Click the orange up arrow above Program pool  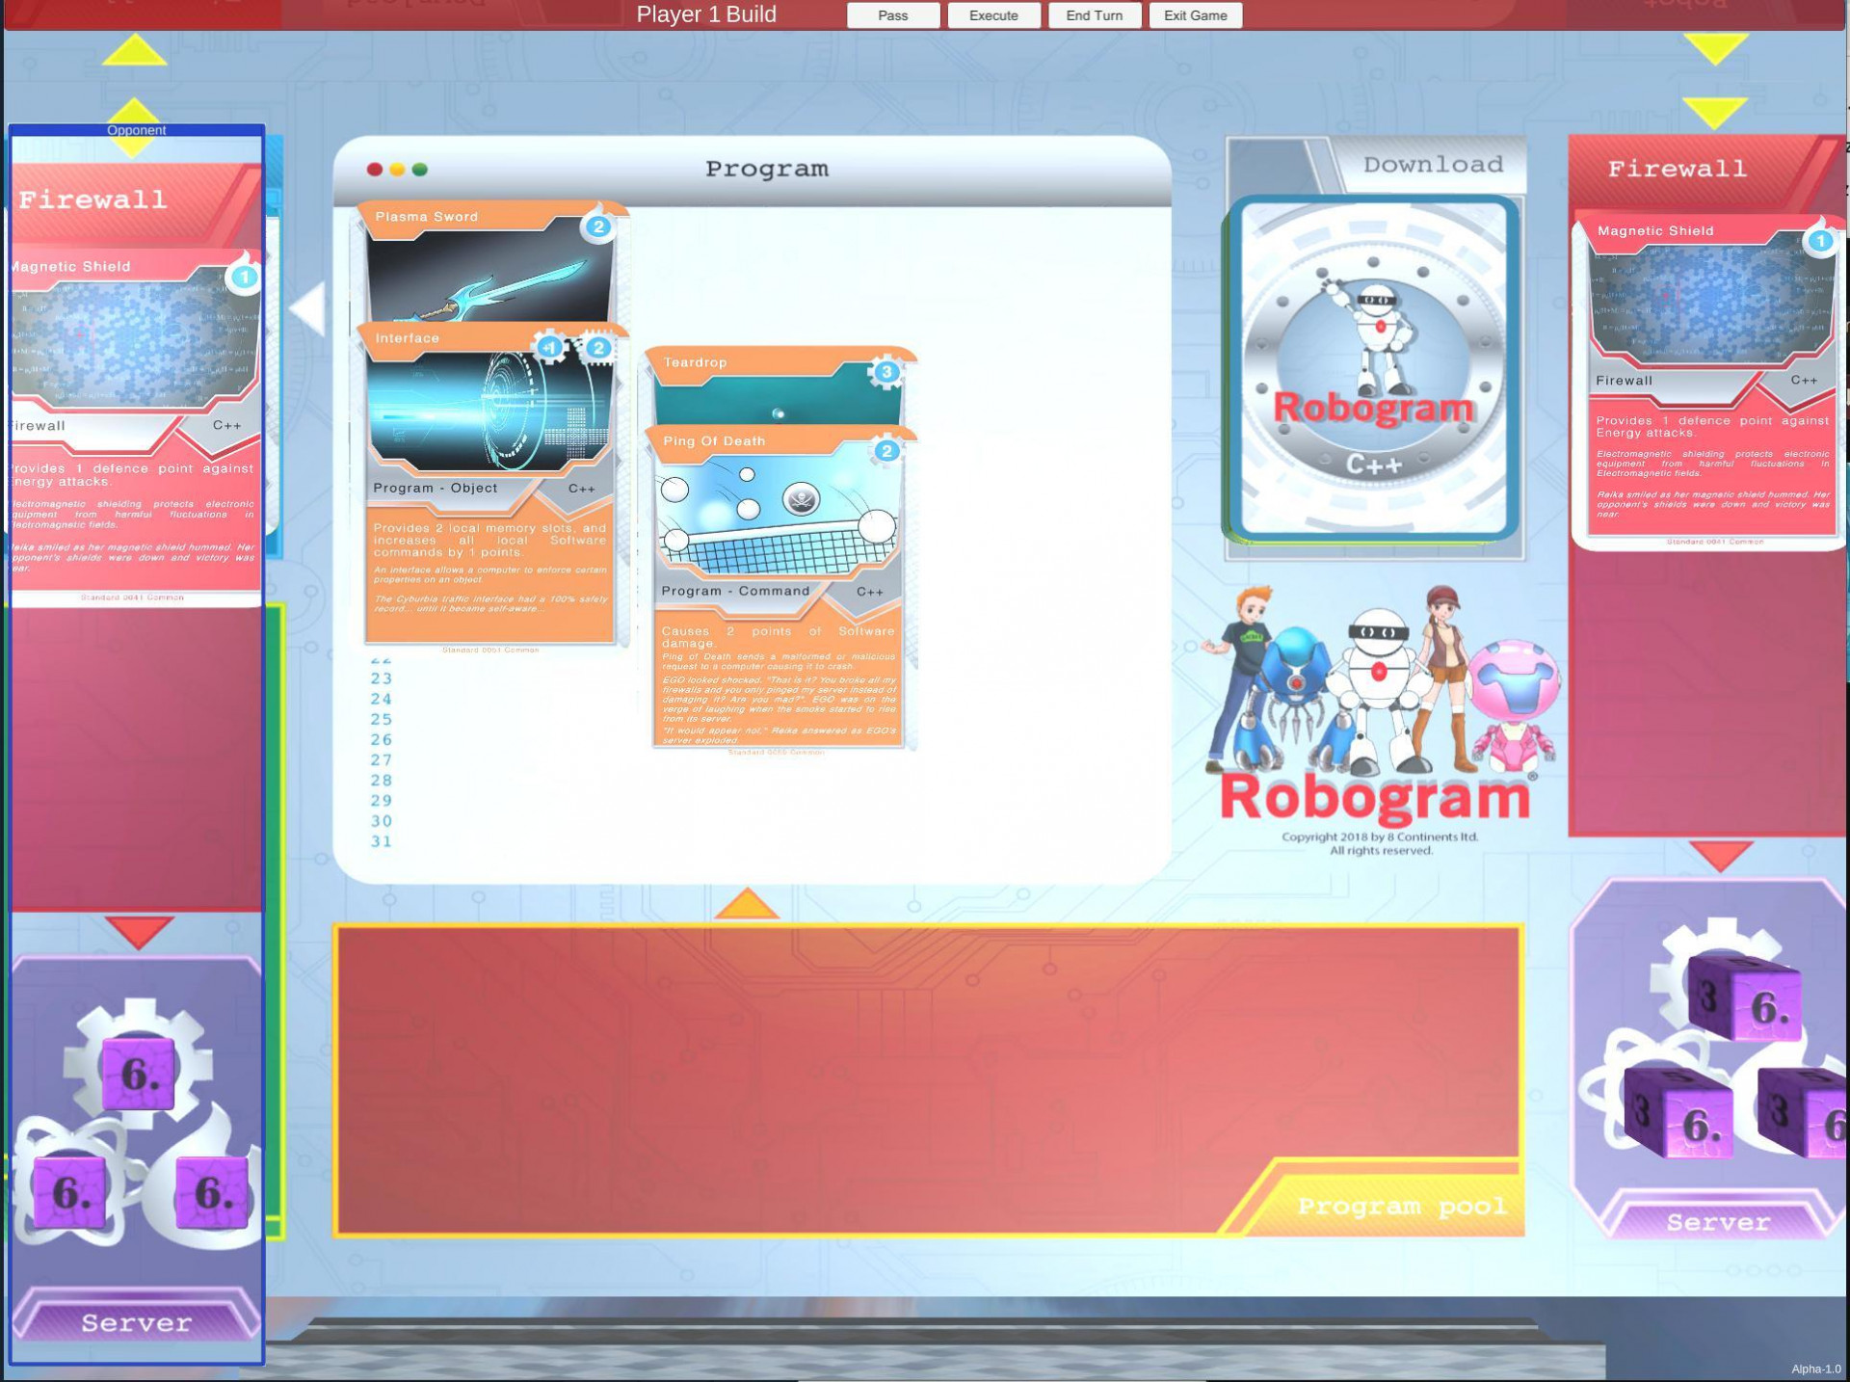[747, 904]
